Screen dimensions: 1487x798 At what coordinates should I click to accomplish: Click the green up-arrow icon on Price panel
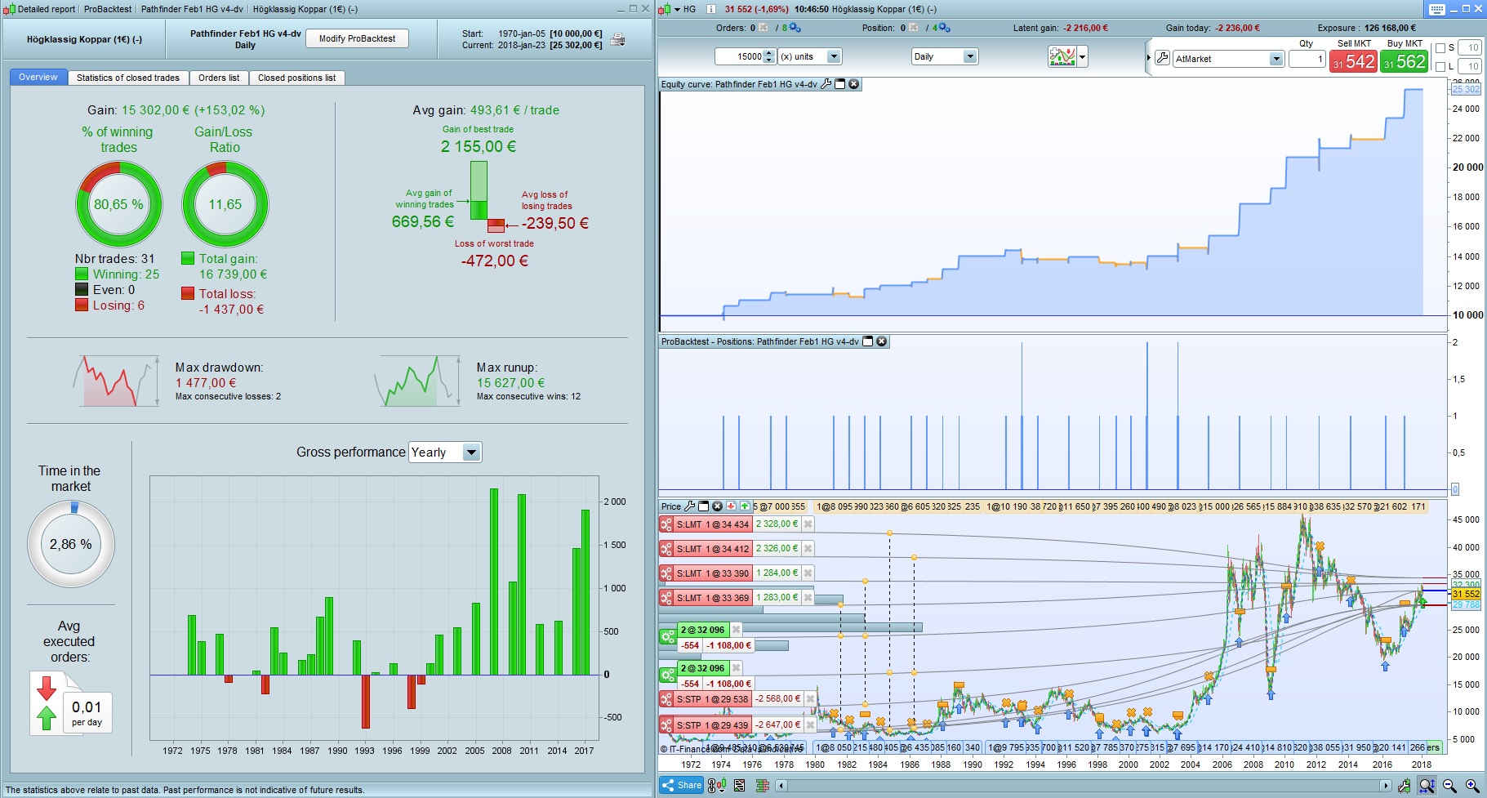pyautogui.click(x=745, y=506)
